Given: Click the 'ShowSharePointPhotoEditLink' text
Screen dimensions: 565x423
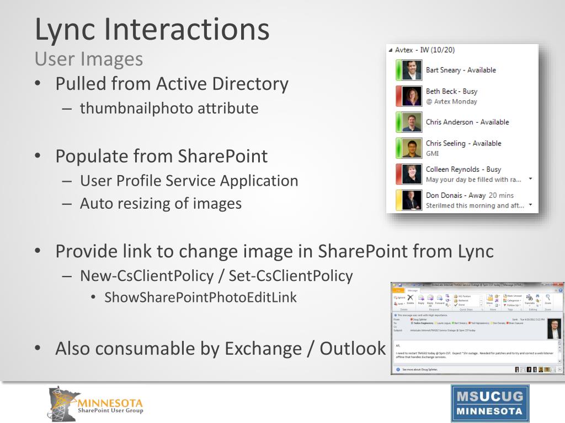Looking at the screenshot, I should [x=200, y=297].
